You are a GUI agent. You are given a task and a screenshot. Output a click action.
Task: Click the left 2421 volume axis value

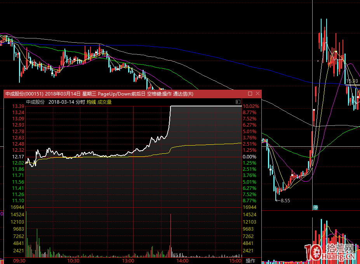[x=19, y=250]
